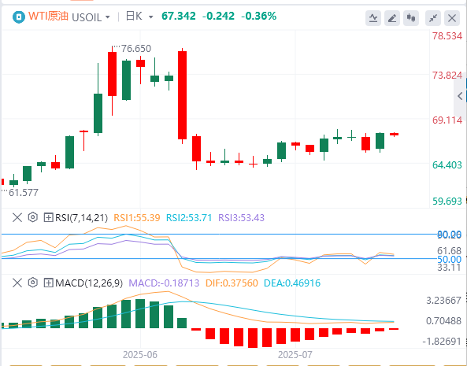467x366 pixels.
Task: Click the DEA:0.46916 value
Action: tap(292, 283)
